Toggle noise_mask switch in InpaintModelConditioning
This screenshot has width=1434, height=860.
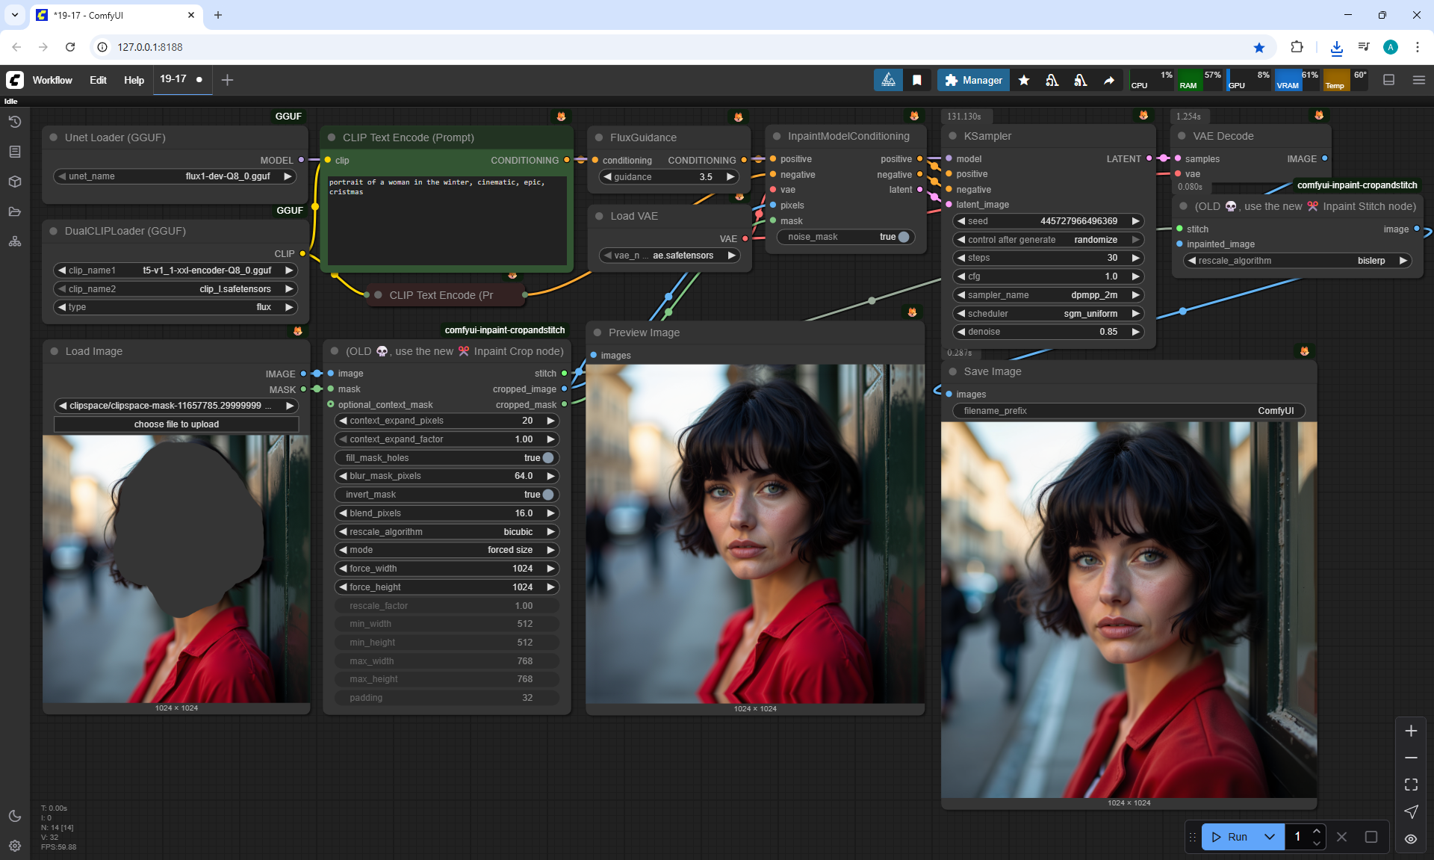[903, 237]
